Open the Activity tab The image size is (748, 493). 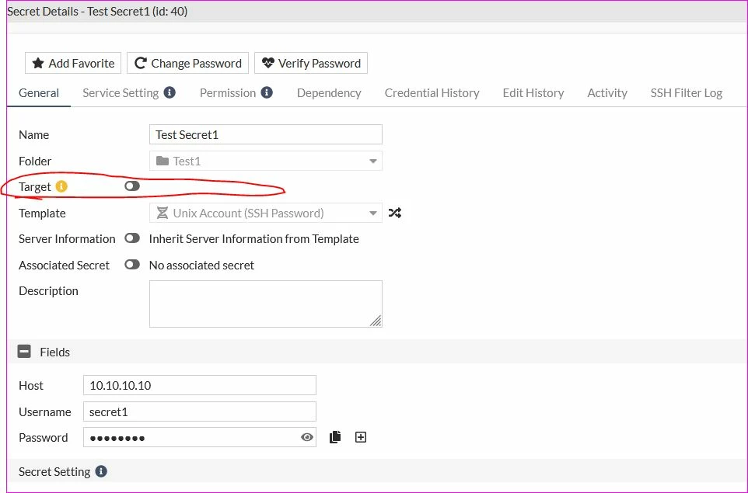[x=606, y=93]
